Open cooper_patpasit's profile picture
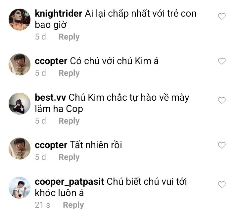This screenshot has height=209, width=238. pos(20,188)
